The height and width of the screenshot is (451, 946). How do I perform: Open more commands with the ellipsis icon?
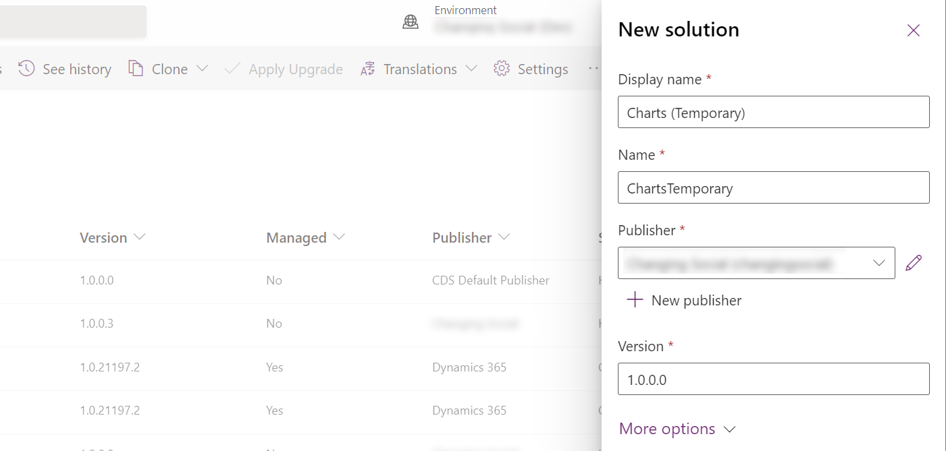pyautogui.click(x=594, y=68)
